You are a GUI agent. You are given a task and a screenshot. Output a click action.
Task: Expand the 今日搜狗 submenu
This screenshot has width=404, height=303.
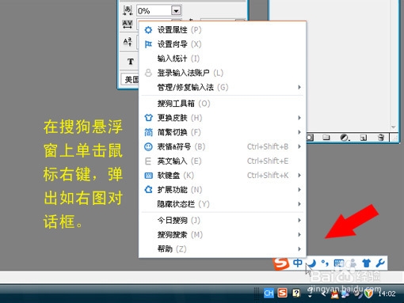pos(223,220)
